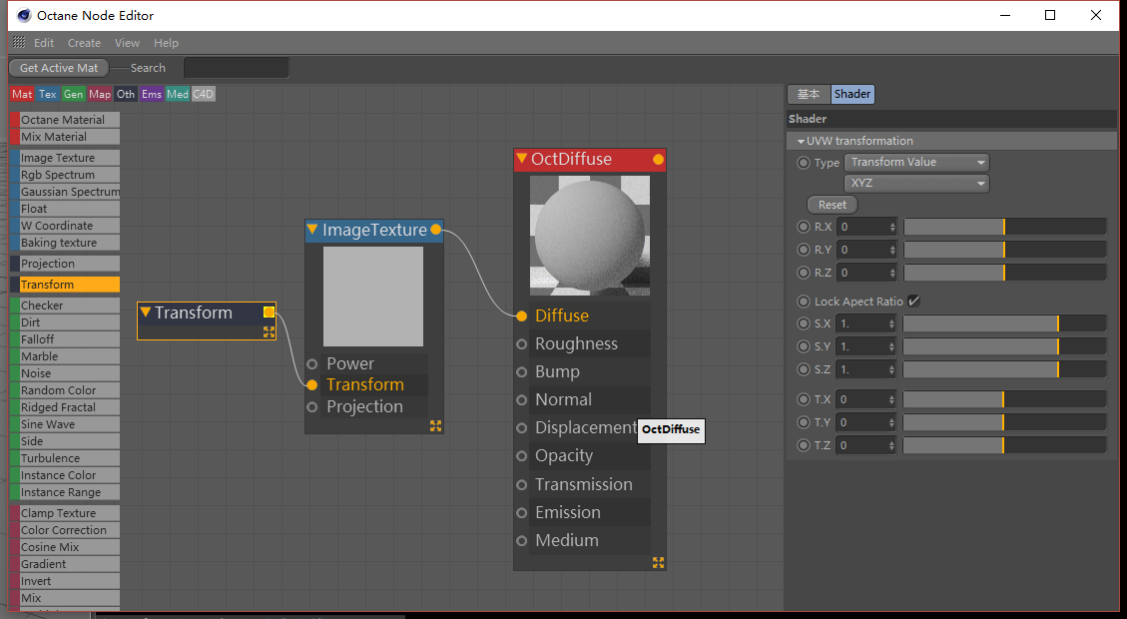Viewport: 1127px width, 619px height.
Task: Click the Get Active Mat button
Action: click(x=59, y=68)
